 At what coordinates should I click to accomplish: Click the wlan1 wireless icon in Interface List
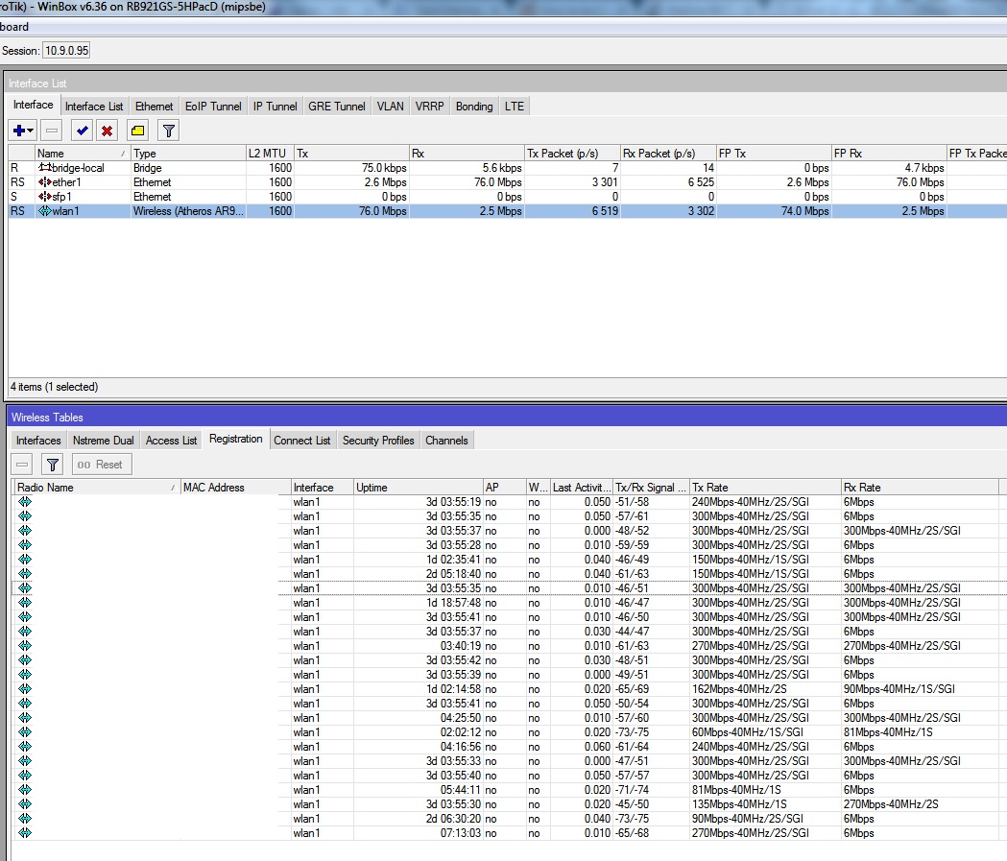[44, 210]
